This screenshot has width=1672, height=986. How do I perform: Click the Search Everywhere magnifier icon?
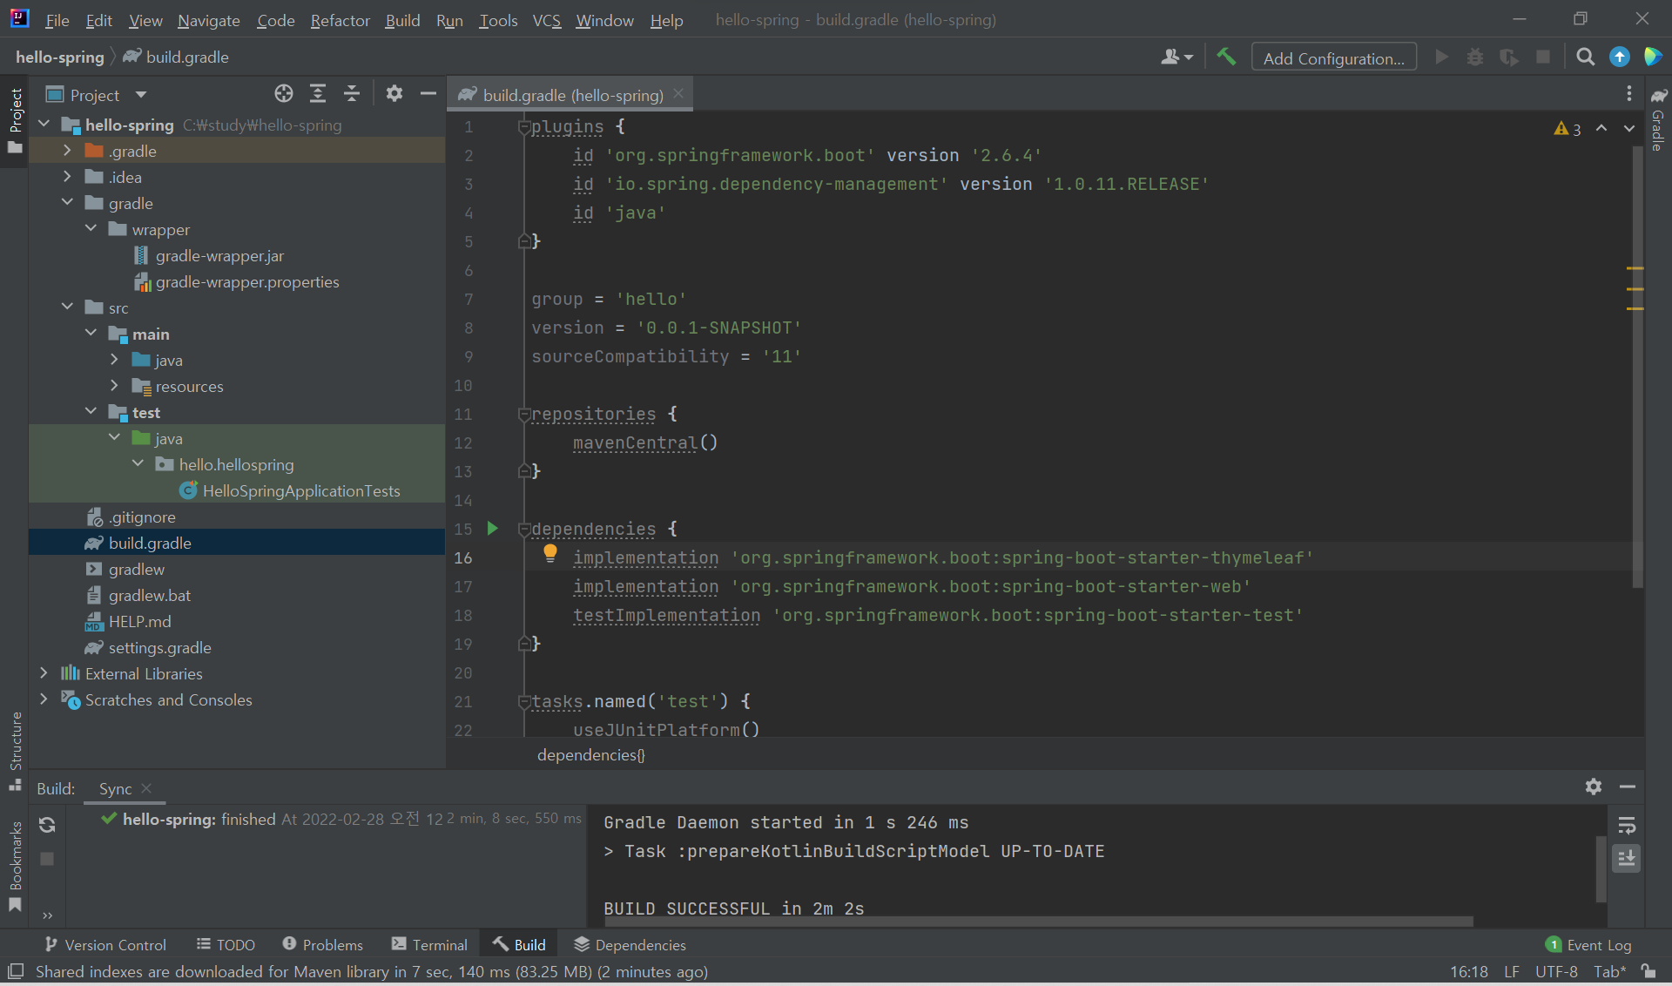coord(1585,57)
